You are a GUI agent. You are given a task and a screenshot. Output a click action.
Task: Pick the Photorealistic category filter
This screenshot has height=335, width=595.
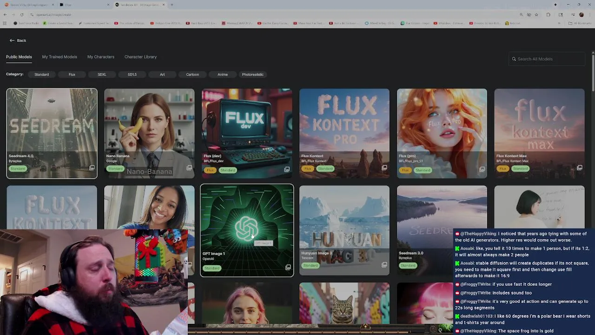point(253,74)
